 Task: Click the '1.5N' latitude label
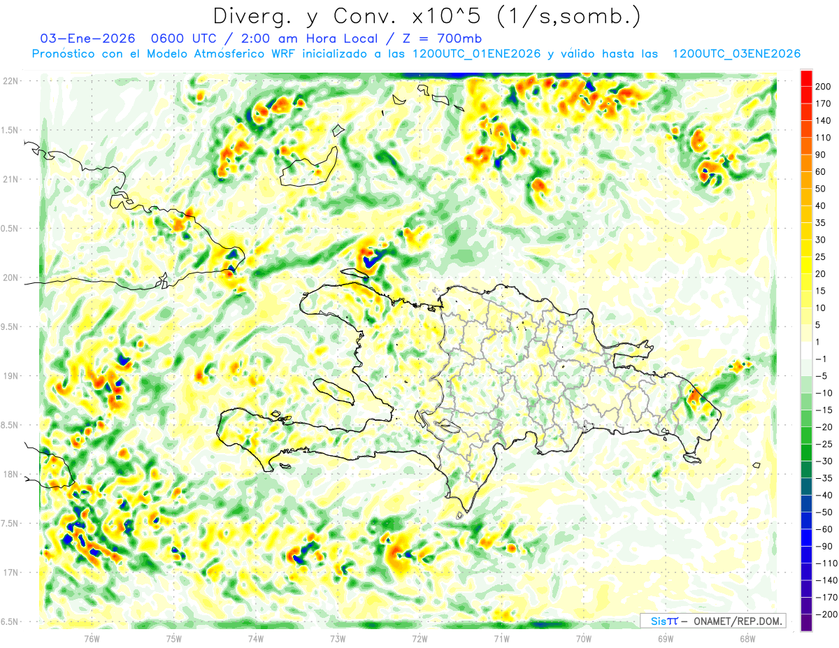[10, 130]
